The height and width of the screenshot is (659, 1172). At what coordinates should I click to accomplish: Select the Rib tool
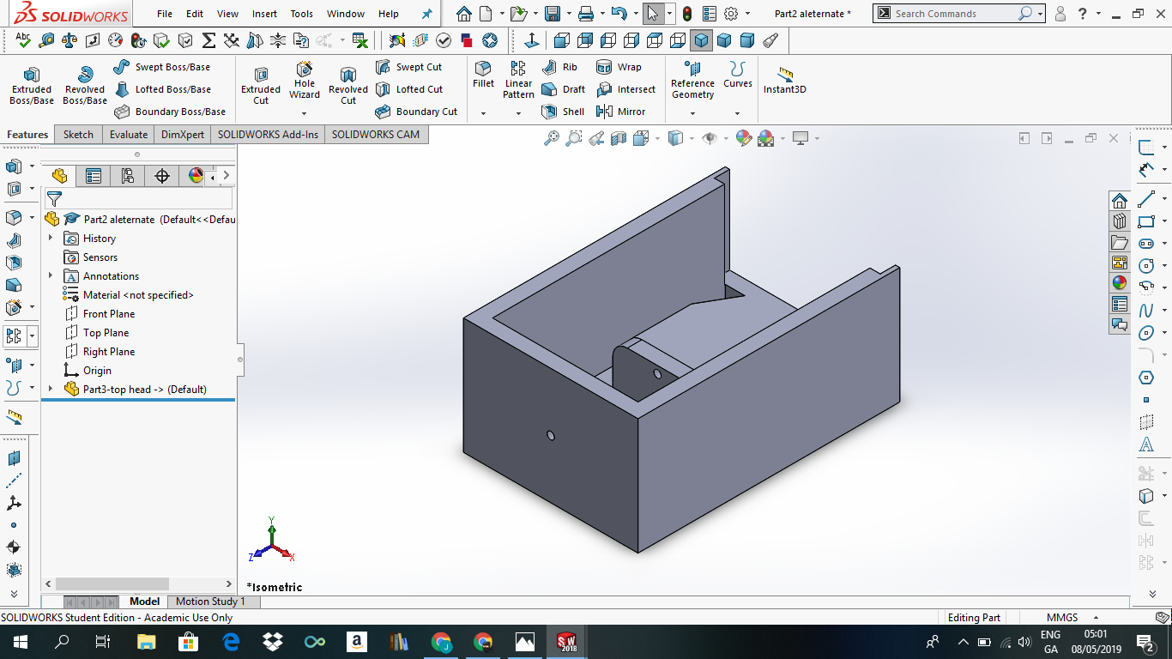(559, 67)
